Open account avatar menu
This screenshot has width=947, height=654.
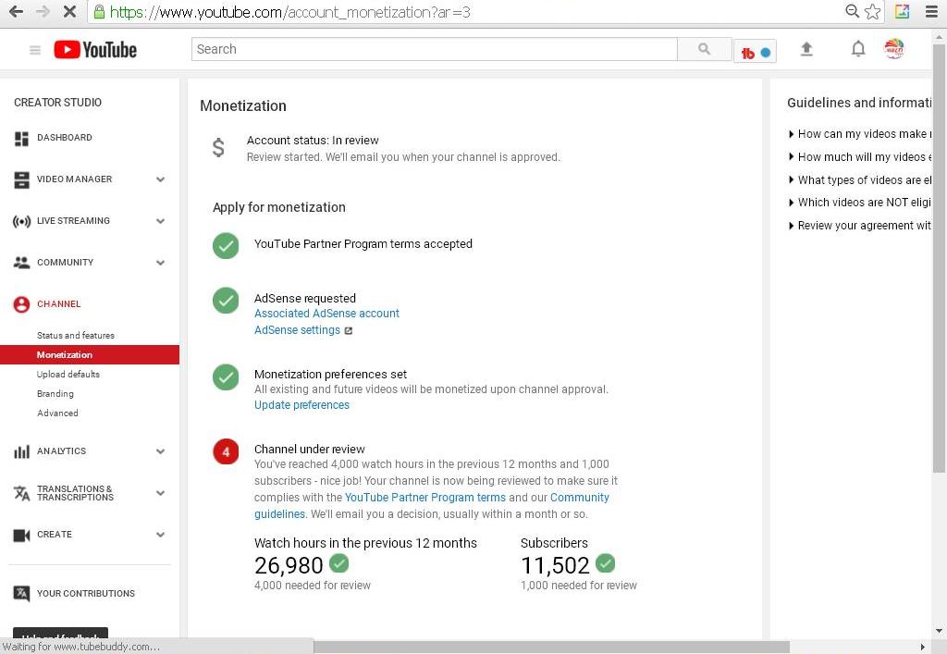point(894,49)
